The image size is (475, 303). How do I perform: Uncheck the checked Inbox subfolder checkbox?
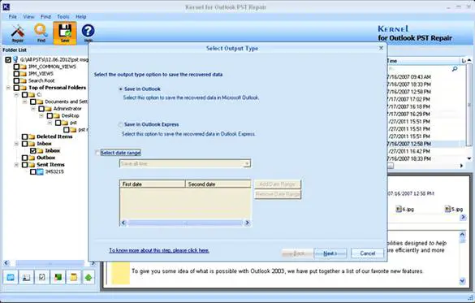[x=33, y=150]
